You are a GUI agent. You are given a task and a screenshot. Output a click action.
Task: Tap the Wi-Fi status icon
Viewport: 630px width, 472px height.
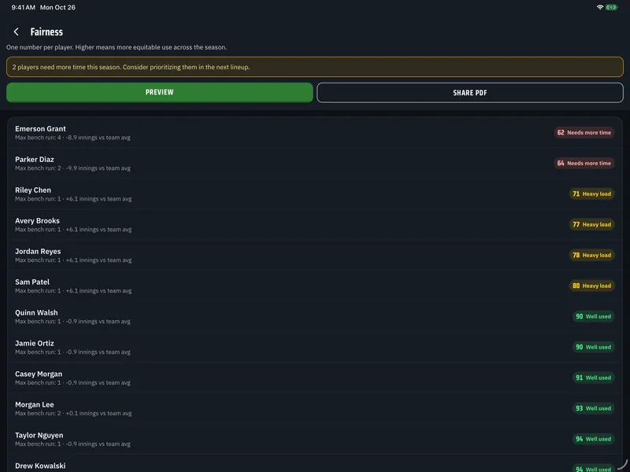pos(600,7)
